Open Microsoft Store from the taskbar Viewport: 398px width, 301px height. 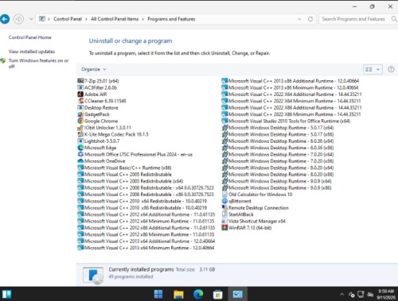point(217,294)
